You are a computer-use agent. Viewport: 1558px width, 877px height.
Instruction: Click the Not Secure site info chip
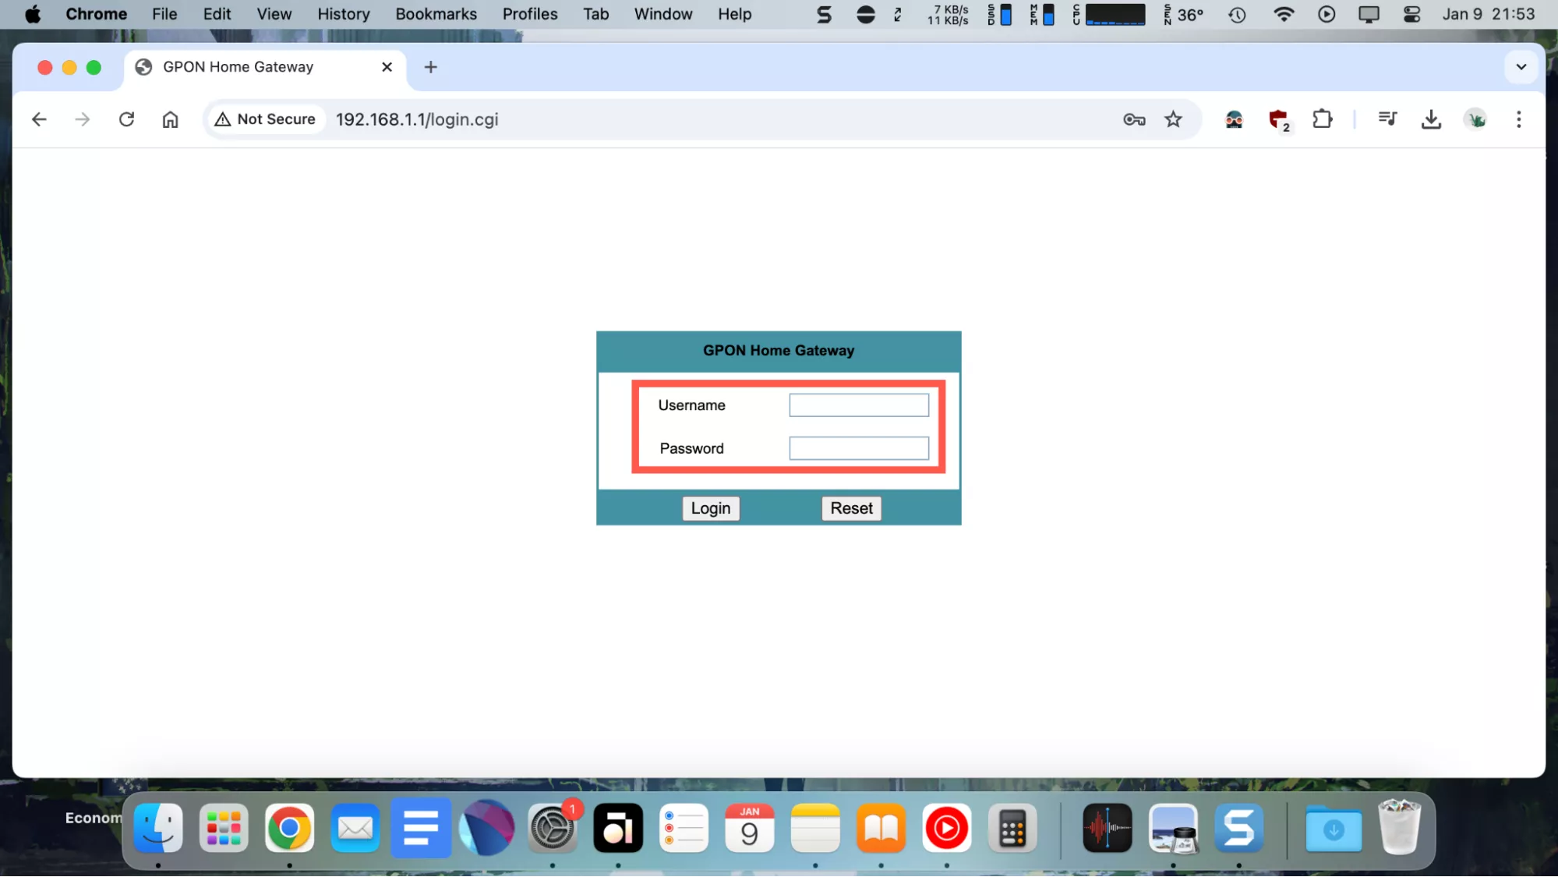tap(267, 119)
